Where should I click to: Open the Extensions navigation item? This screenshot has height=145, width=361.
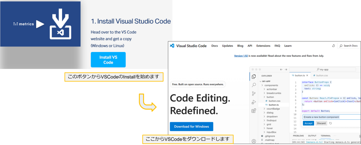(x=264, y=46)
